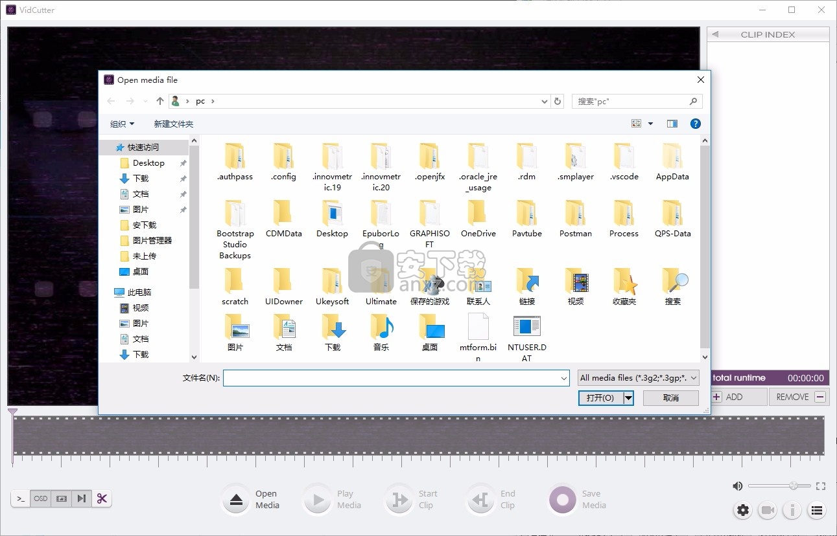Click the video camera icon
Image resolution: width=837 pixels, height=536 pixels.
[768, 510]
